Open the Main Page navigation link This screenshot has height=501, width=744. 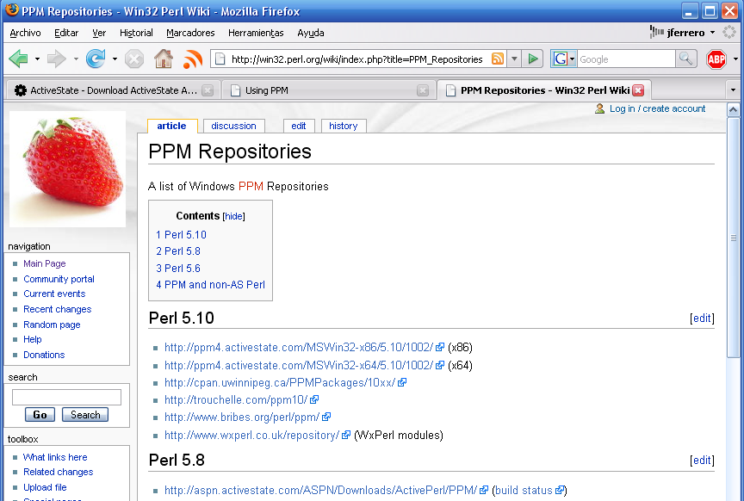pos(45,263)
